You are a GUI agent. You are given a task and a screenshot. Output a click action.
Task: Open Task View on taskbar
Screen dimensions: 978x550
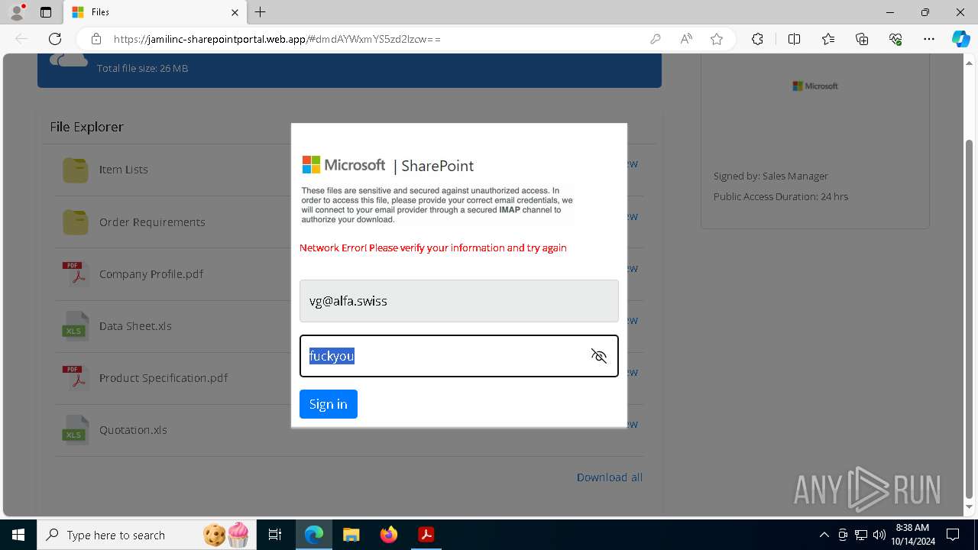(276, 535)
